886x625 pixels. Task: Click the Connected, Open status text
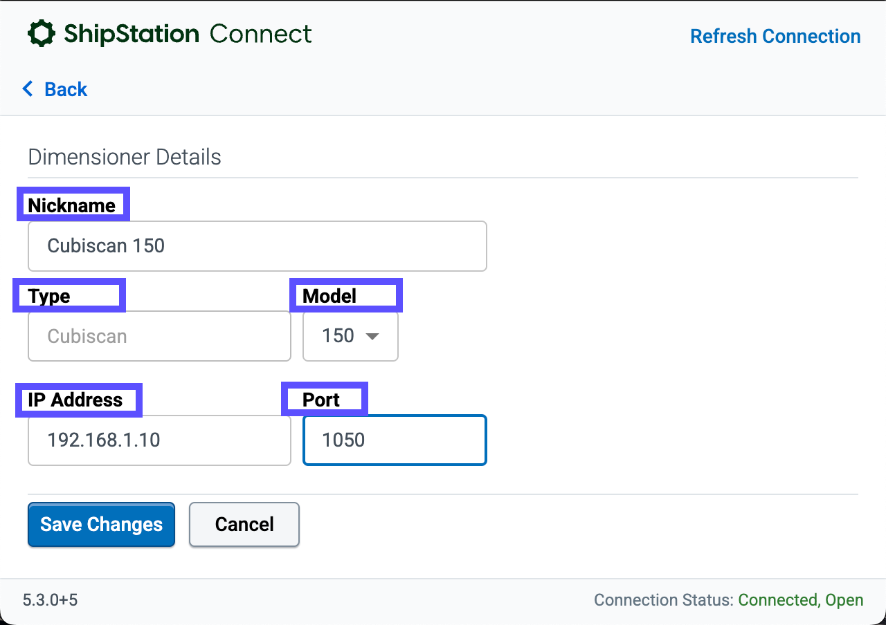pyautogui.click(x=801, y=600)
